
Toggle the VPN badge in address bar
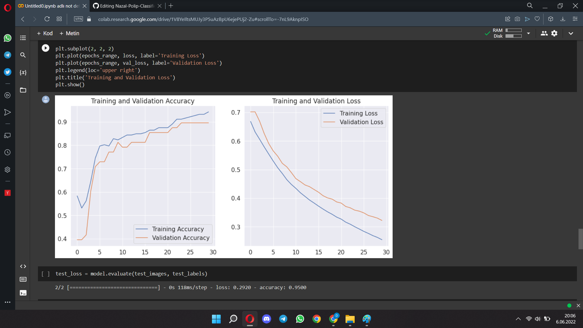[78, 19]
